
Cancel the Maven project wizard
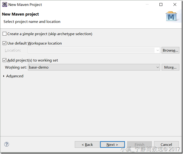tap(166, 144)
